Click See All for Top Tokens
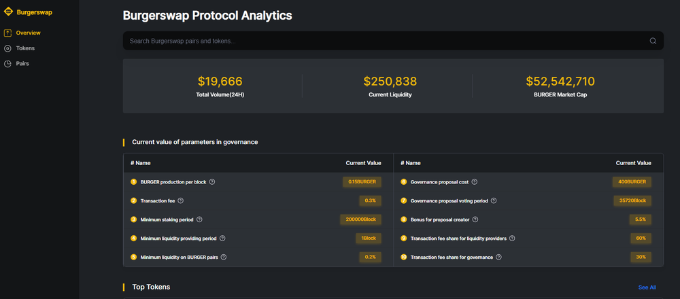 point(647,287)
